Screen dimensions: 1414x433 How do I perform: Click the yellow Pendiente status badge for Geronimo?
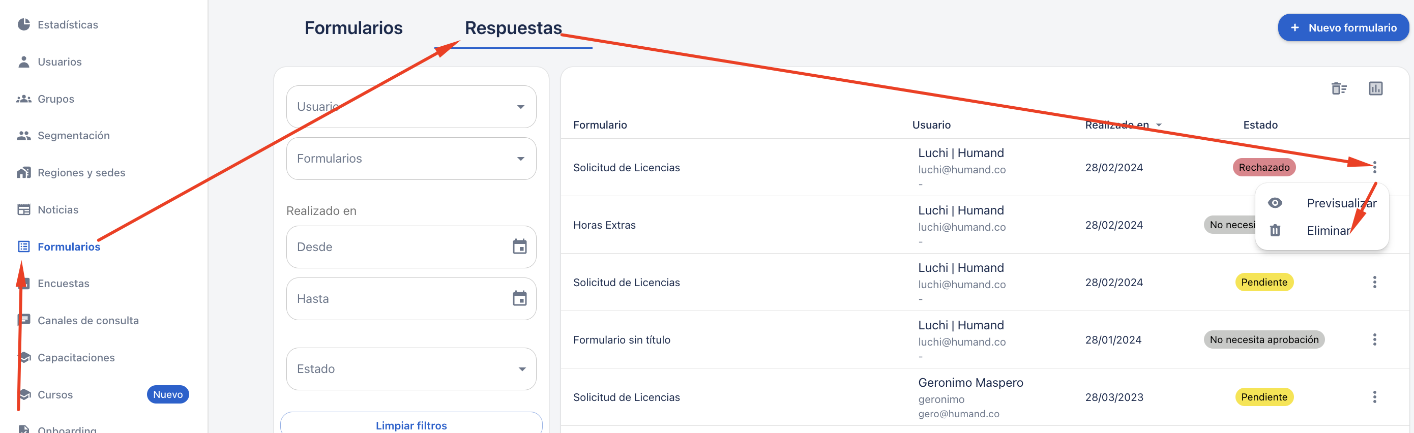(x=1264, y=397)
